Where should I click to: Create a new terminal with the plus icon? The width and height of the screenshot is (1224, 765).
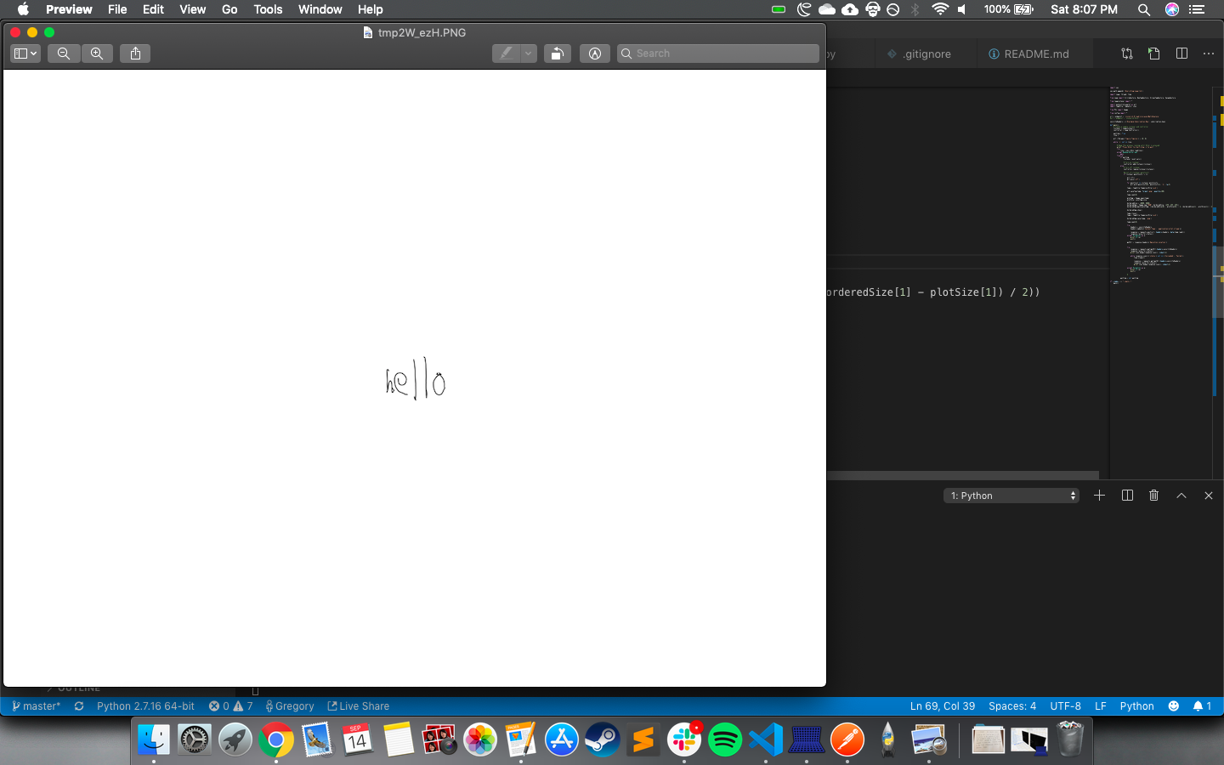(1099, 496)
